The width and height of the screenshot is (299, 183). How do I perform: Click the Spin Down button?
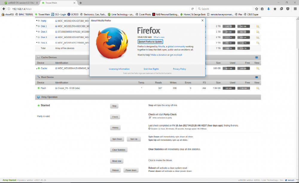[117, 139]
